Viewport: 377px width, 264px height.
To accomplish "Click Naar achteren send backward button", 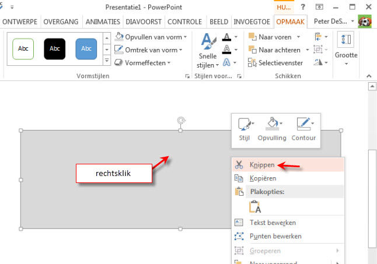I will (x=274, y=50).
